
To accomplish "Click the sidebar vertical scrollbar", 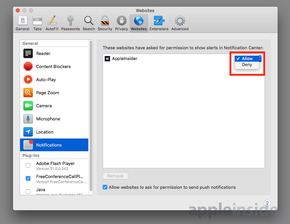I will coord(91,116).
